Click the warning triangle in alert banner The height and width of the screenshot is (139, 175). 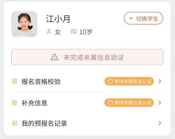point(54,57)
